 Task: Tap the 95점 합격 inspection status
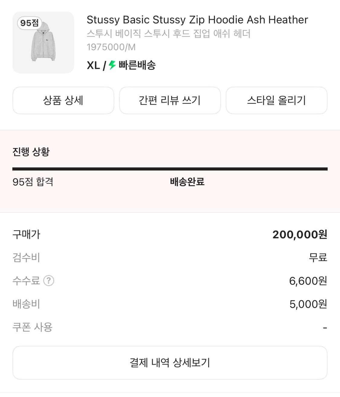[33, 182]
